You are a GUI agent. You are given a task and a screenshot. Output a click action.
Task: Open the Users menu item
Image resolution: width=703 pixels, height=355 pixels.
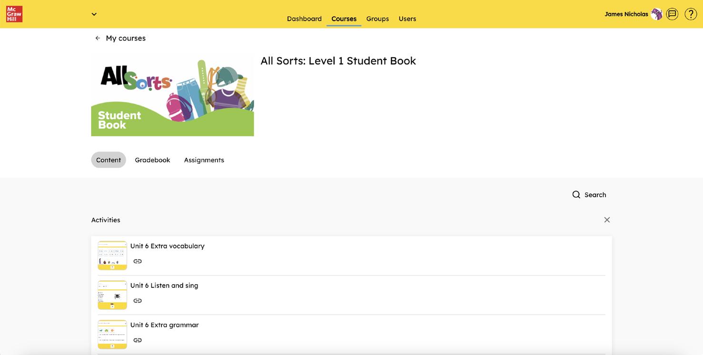[x=407, y=19]
